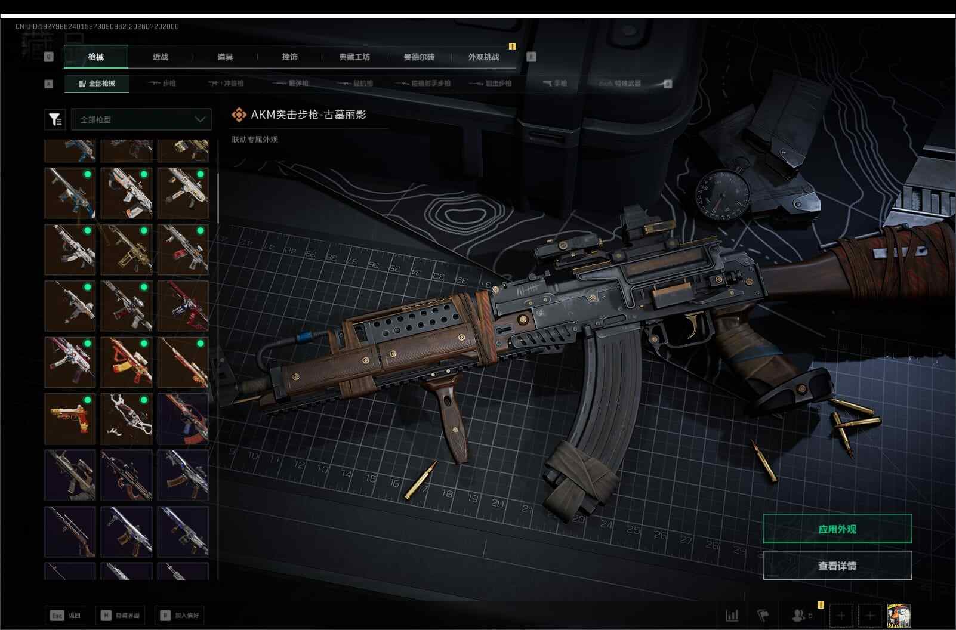Click the 查看详情 view details button

837,566
